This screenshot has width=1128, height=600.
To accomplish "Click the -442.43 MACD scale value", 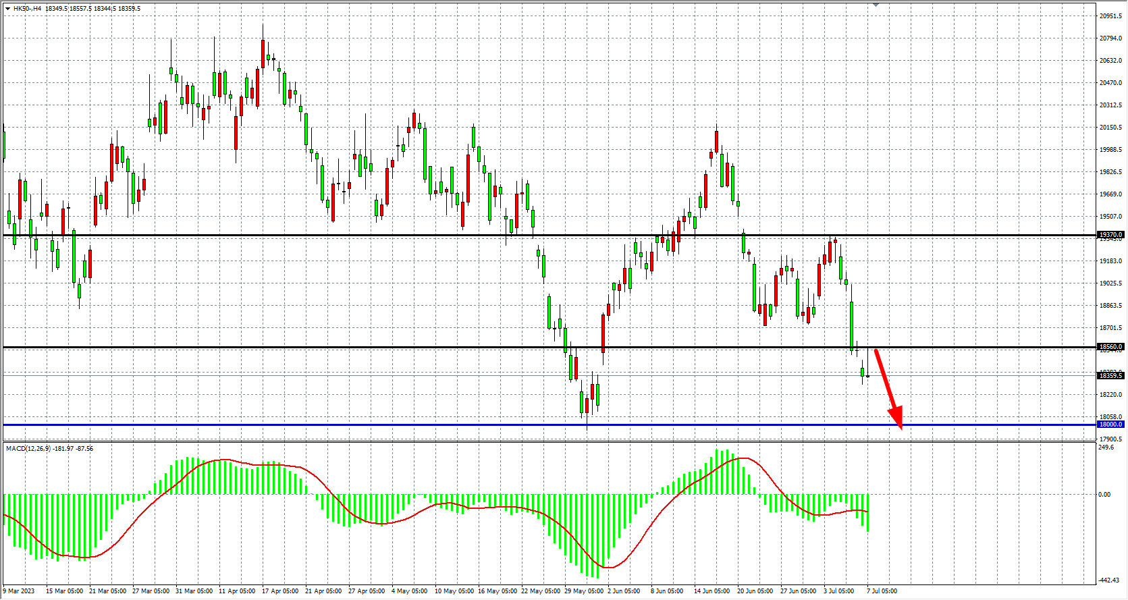I will tap(1108, 580).
